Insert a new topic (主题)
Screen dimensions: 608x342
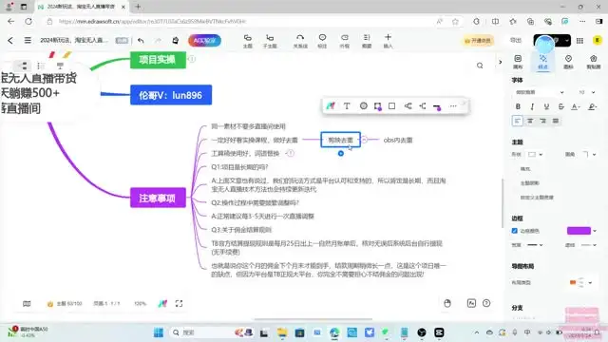pos(247,41)
